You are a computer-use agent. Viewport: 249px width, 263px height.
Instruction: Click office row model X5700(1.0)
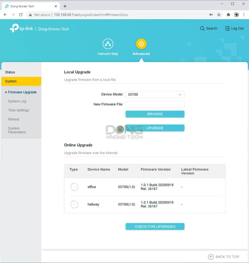127,187
